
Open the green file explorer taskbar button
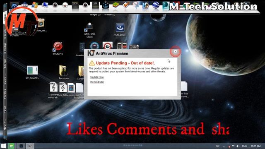11,146
